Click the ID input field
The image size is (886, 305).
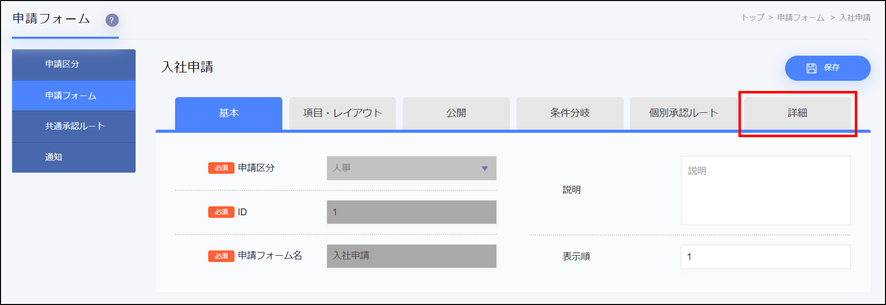412,212
